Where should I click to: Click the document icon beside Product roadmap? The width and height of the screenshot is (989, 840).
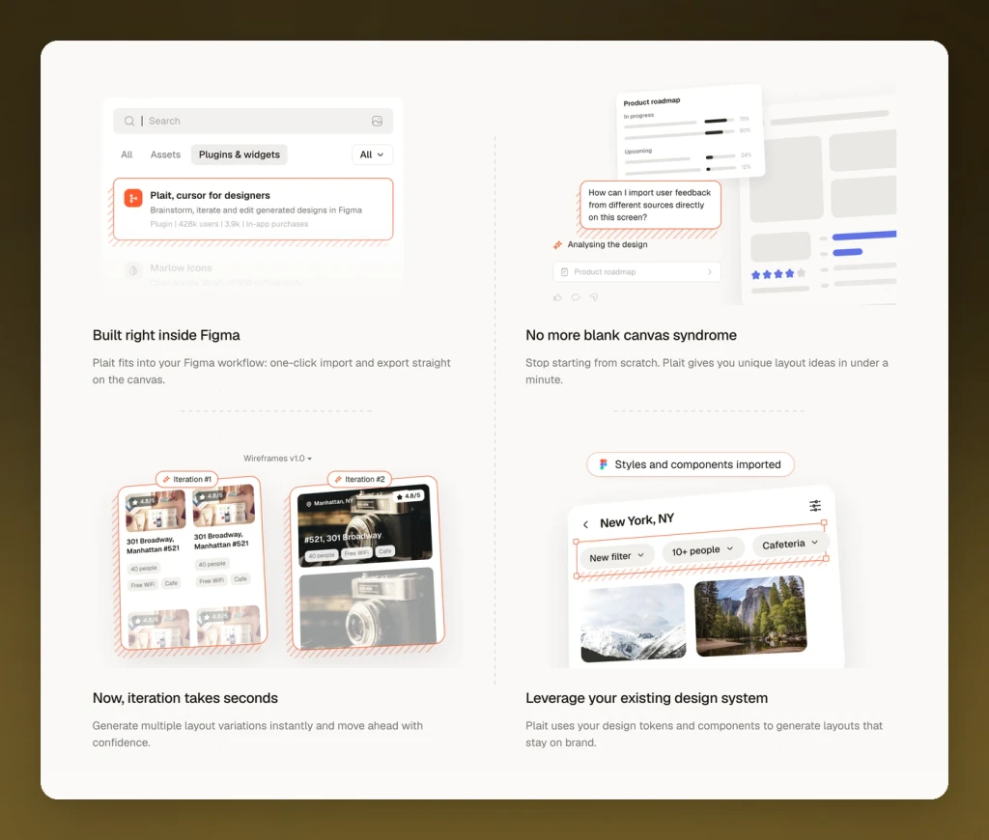tap(564, 272)
